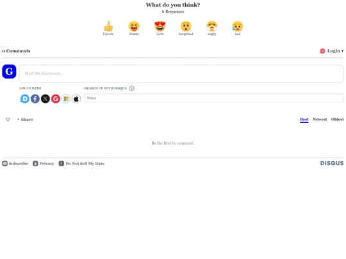Log in with the Facebook icon
The width and height of the screenshot is (346, 259).
(x=35, y=98)
